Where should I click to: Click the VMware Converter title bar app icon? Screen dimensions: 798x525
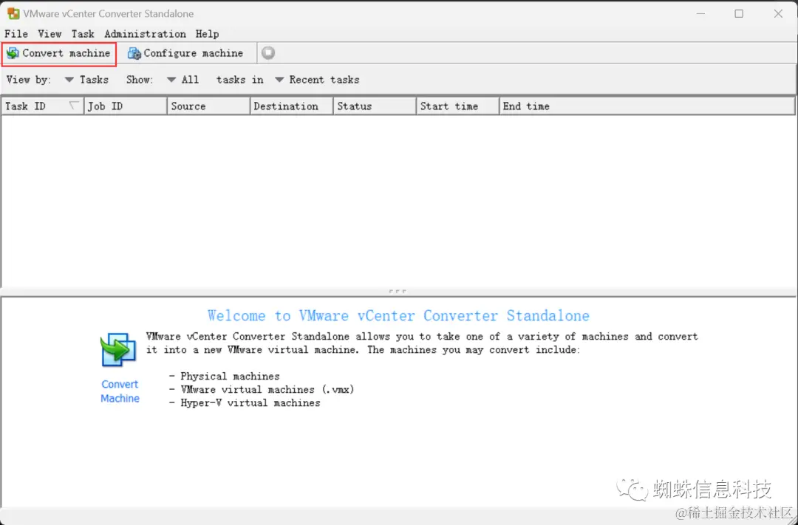[x=13, y=14]
